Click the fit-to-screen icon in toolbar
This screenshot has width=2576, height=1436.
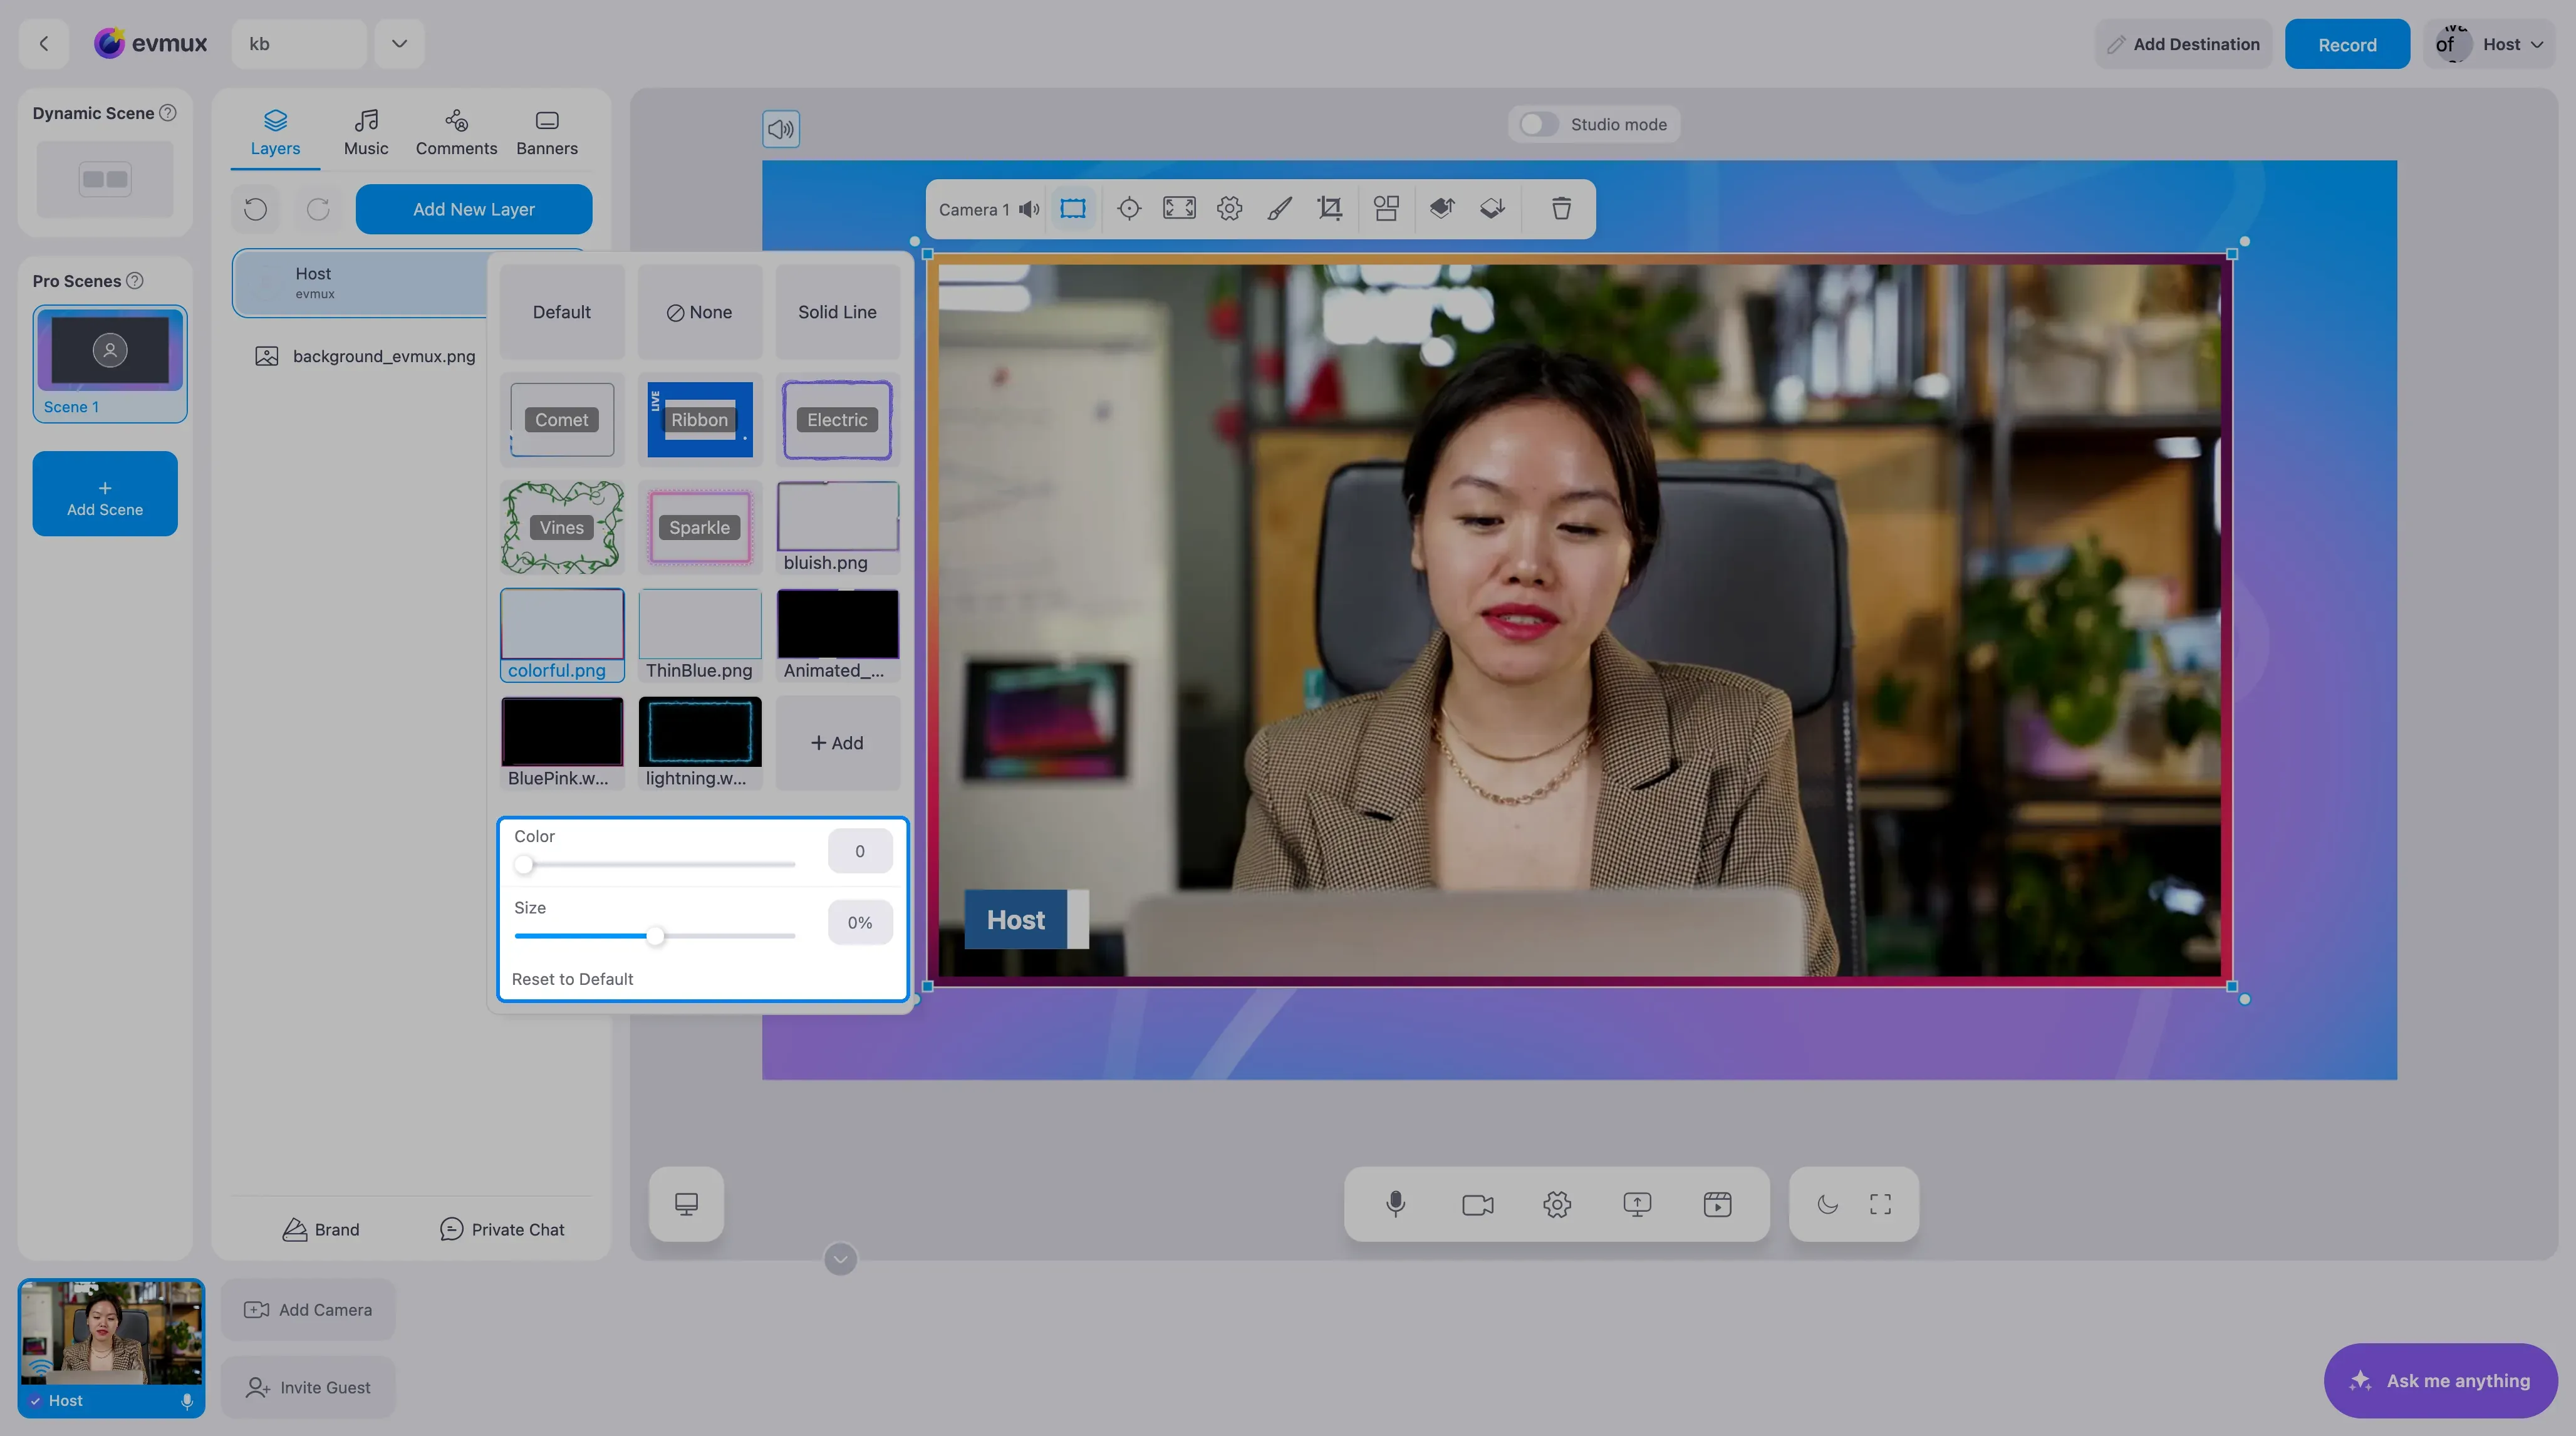click(x=1179, y=208)
